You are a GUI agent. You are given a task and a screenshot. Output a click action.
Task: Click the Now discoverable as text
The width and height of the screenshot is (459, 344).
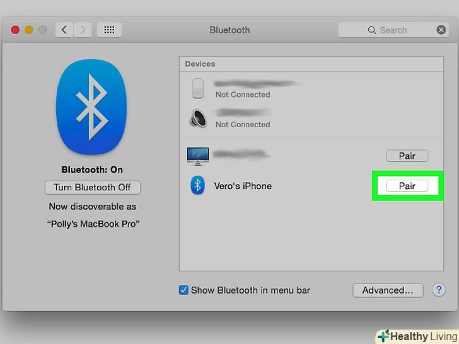[93, 207]
